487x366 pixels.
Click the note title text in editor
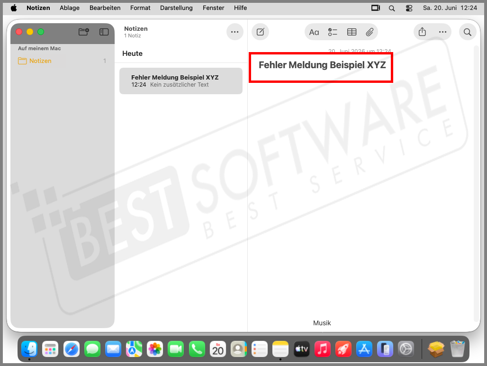coord(322,65)
